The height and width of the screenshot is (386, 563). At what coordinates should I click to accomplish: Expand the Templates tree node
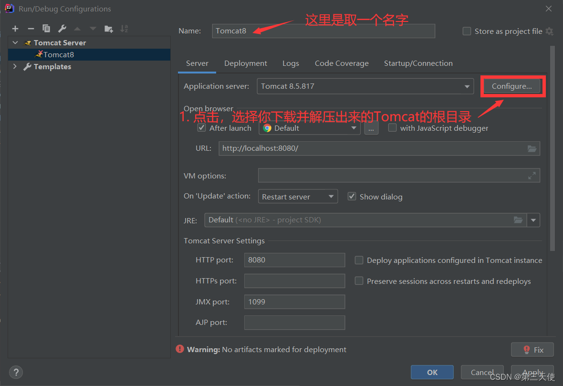click(15, 67)
